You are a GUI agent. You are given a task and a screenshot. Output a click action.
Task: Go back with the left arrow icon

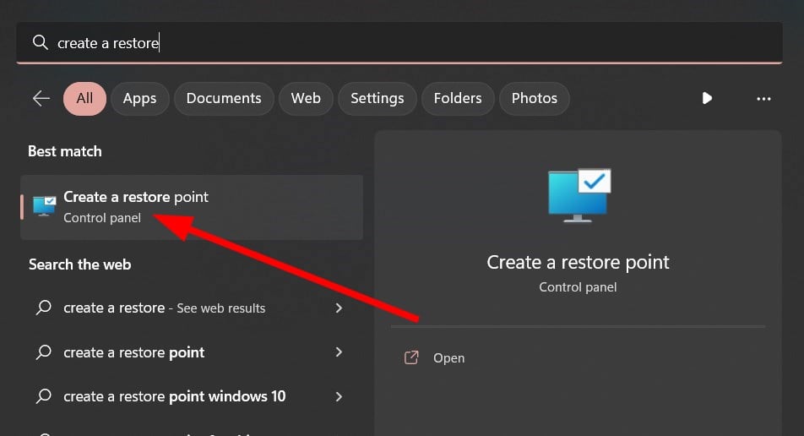coord(41,98)
